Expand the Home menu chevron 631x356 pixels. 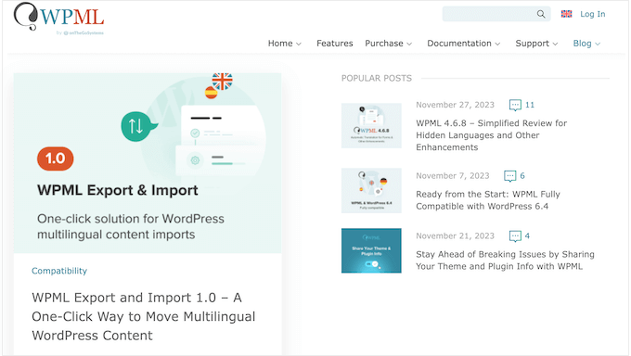point(299,44)
